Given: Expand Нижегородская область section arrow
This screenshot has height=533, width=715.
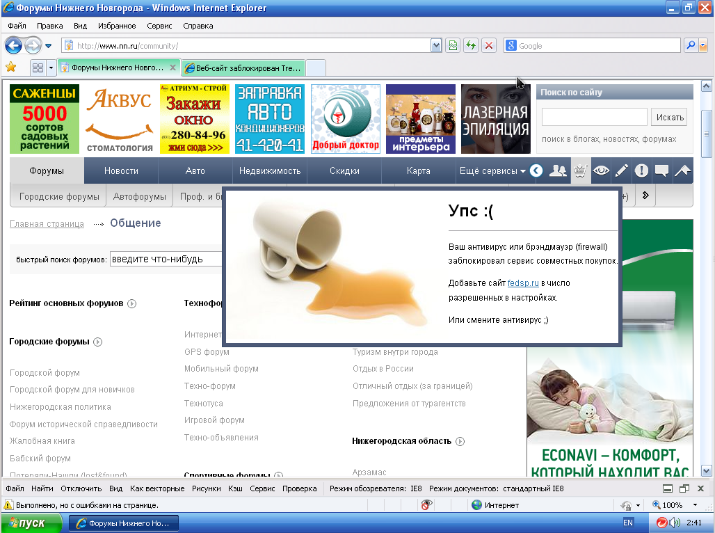Looking at the screenshot, I should point(460,441).
